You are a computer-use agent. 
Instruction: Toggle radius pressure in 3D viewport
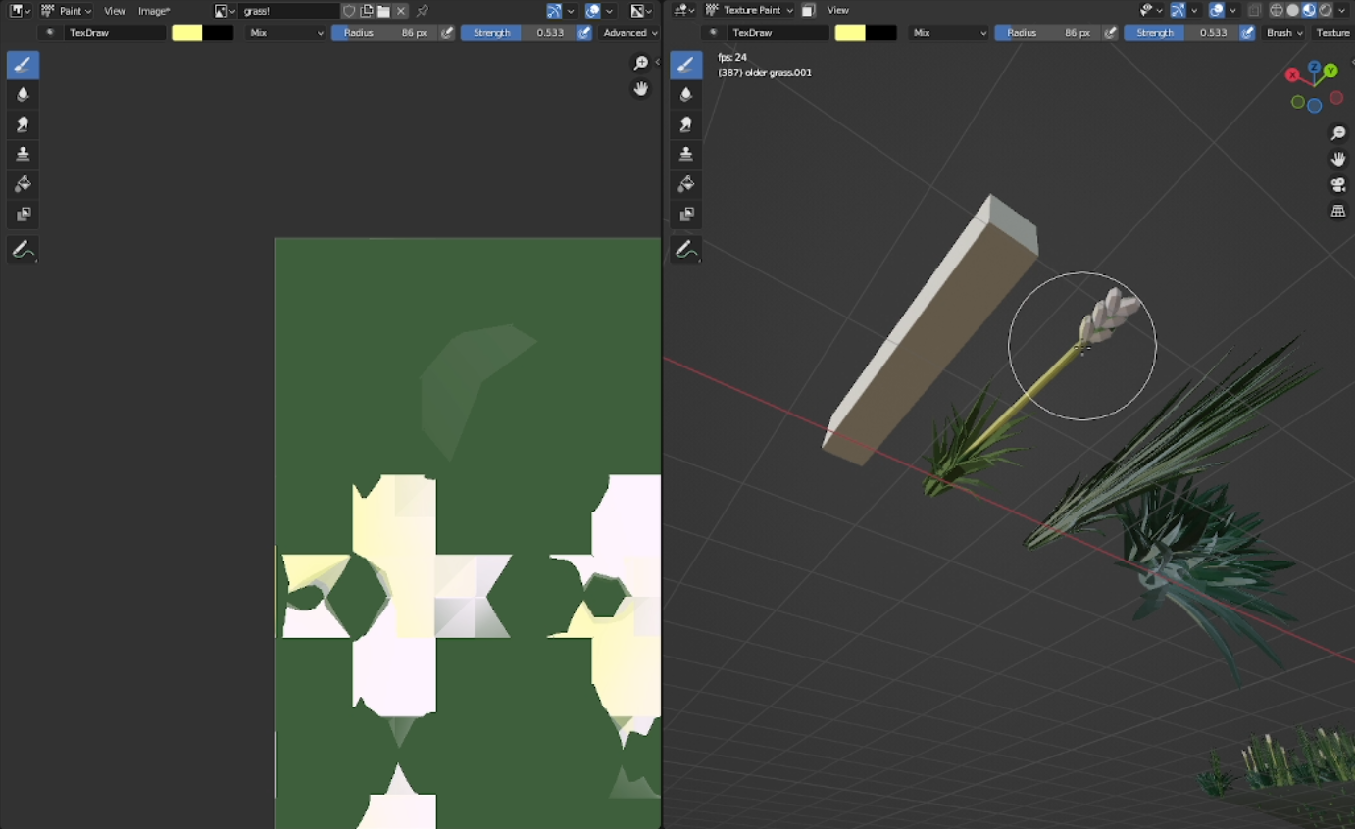tap(1111, 33)
